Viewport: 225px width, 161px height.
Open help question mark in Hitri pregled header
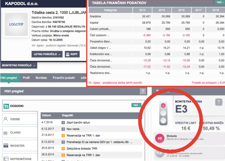pos(143,91)
